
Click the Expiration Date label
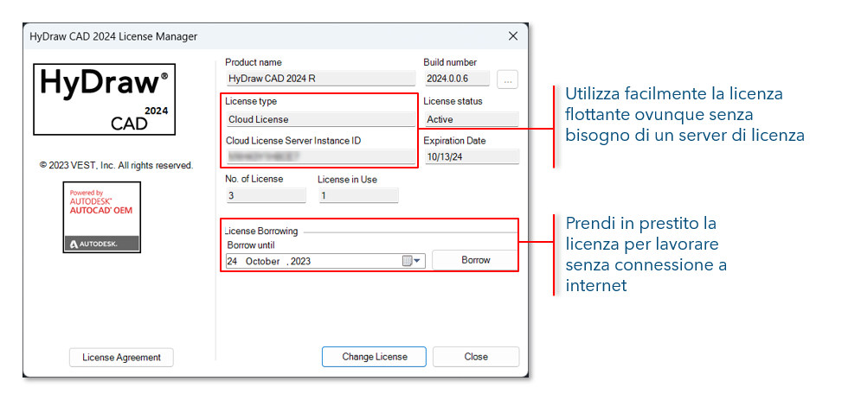pos(454,141)
